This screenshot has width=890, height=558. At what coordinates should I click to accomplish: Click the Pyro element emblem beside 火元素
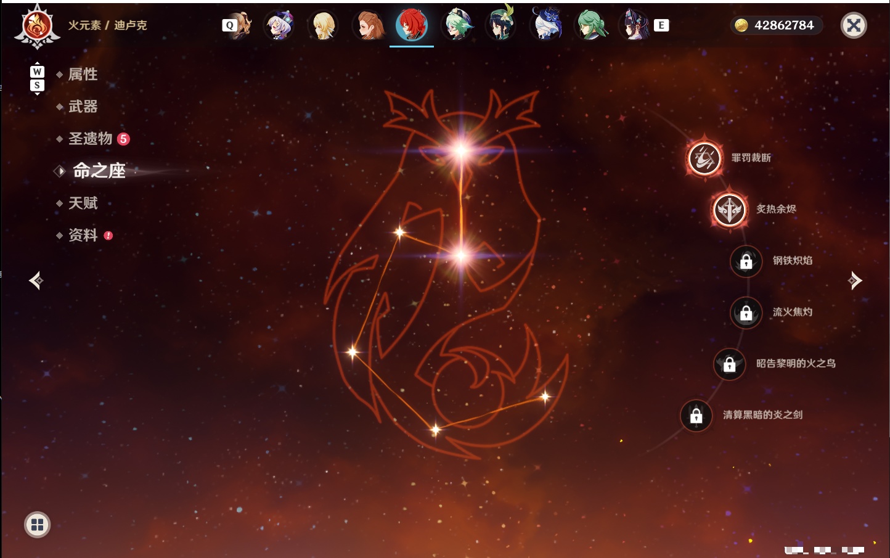[37, 26]
